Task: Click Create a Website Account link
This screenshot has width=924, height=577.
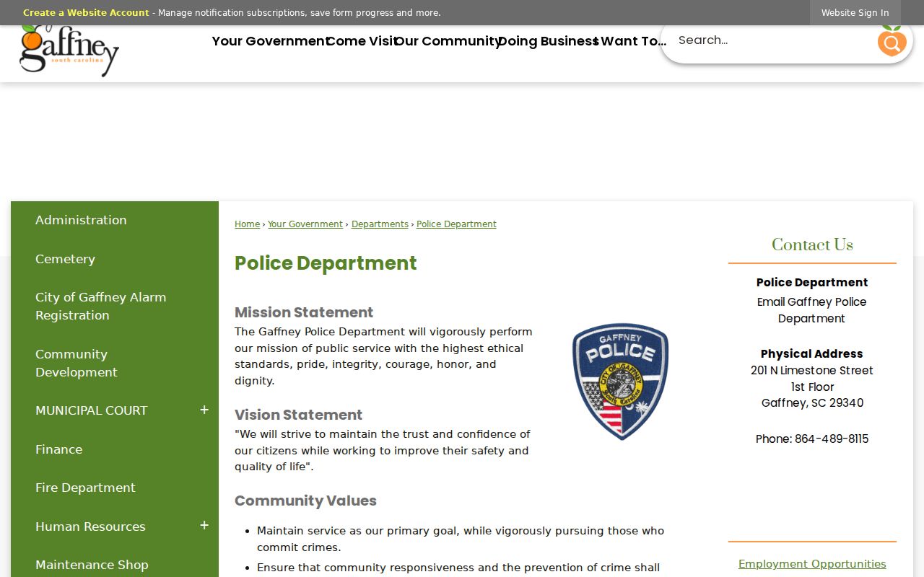Action: click(86, 13)
